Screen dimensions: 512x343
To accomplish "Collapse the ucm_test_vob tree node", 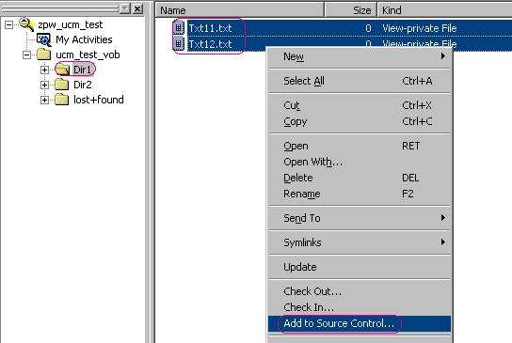I will point(26,55).
